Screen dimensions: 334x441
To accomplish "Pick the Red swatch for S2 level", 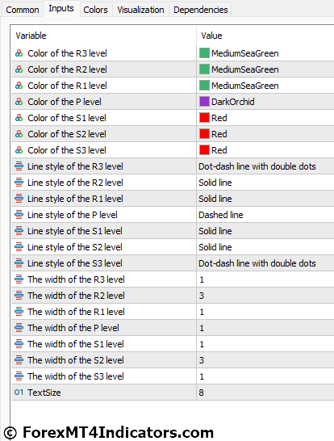I will [x=204, y=134].
